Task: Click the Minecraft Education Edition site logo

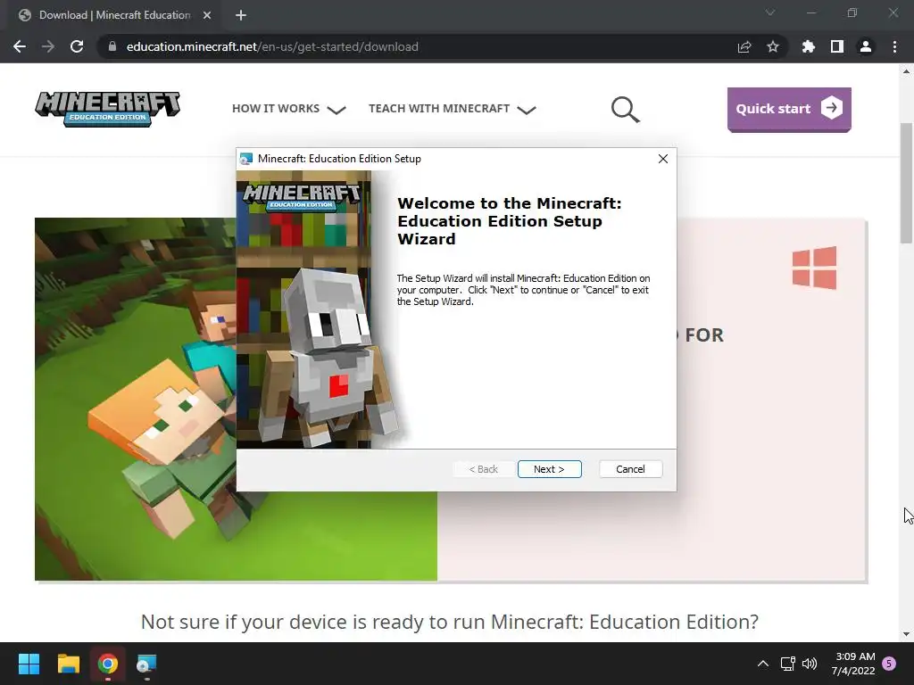Action: pos(108,108)
